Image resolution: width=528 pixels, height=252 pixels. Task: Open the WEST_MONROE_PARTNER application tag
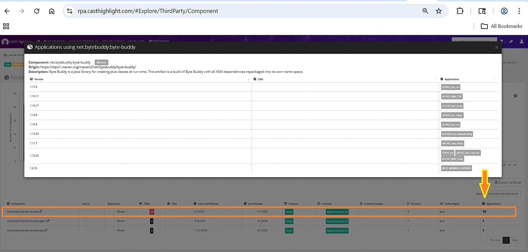point(456,168)
